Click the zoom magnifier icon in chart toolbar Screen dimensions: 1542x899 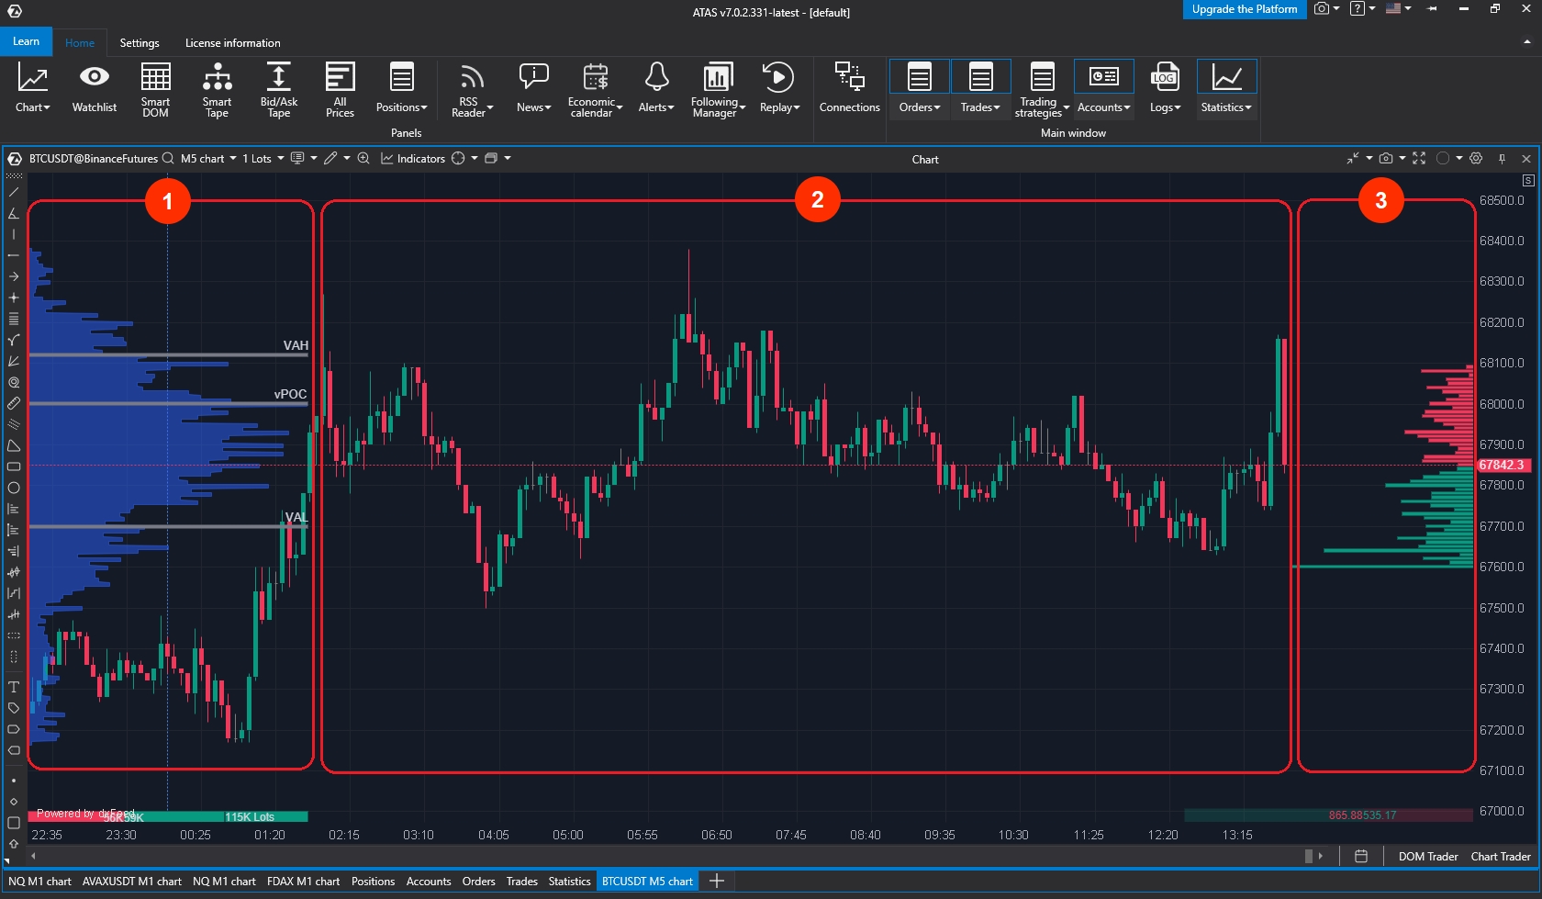point(363,158)
